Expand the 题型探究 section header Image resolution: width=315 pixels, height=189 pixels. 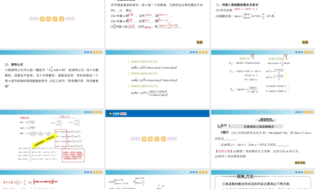click(266, 119)
